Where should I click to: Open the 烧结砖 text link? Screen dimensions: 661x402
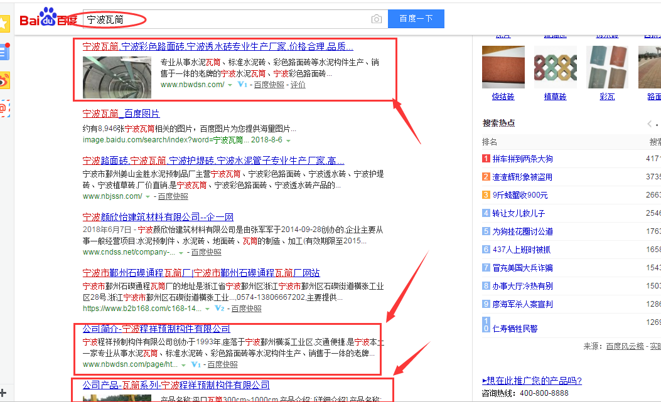tap(503, 97)
